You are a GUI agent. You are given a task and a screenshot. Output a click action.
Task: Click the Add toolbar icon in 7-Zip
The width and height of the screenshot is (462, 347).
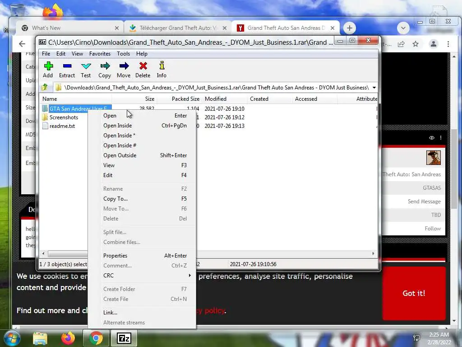(48, 66)
